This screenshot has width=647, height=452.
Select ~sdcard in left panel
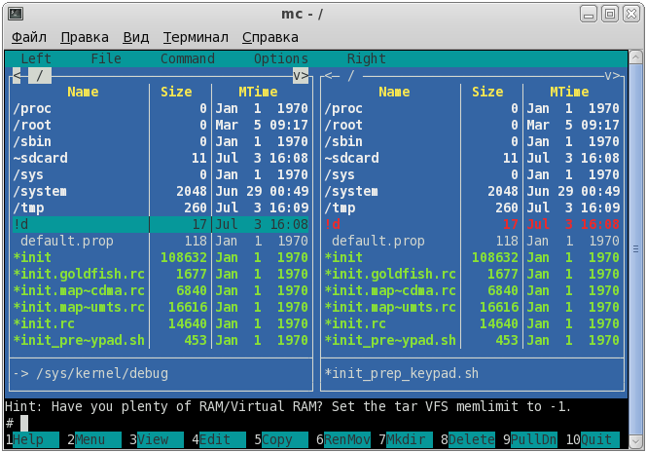[x=161, y=158]
